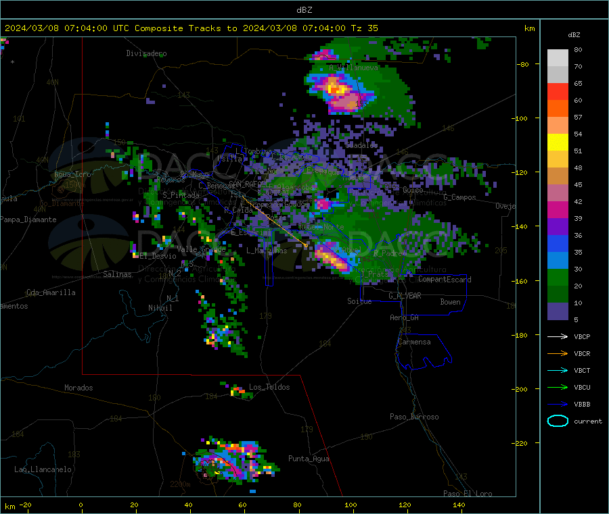Click the 'G_Campos' map label
The image size is (609, 514).
(x=459, y=197)
